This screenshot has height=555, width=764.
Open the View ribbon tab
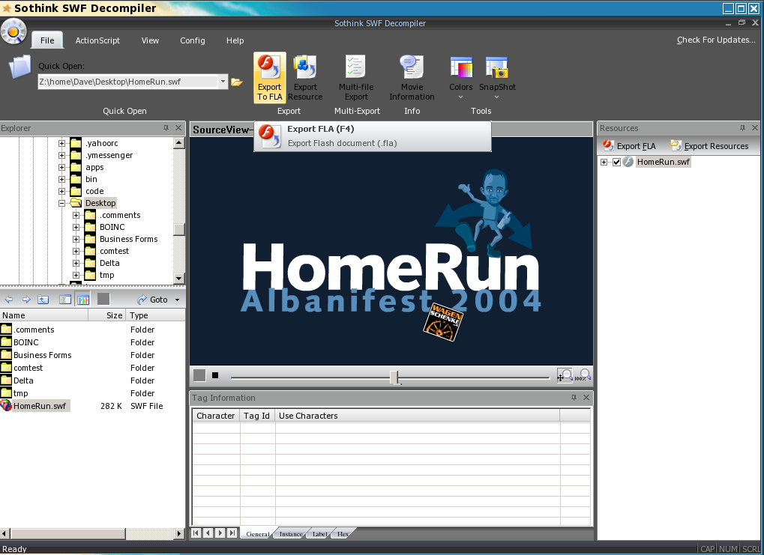[150, 40]
